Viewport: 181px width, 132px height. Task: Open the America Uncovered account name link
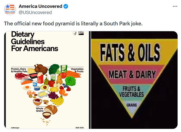click(x=40, y=6)
